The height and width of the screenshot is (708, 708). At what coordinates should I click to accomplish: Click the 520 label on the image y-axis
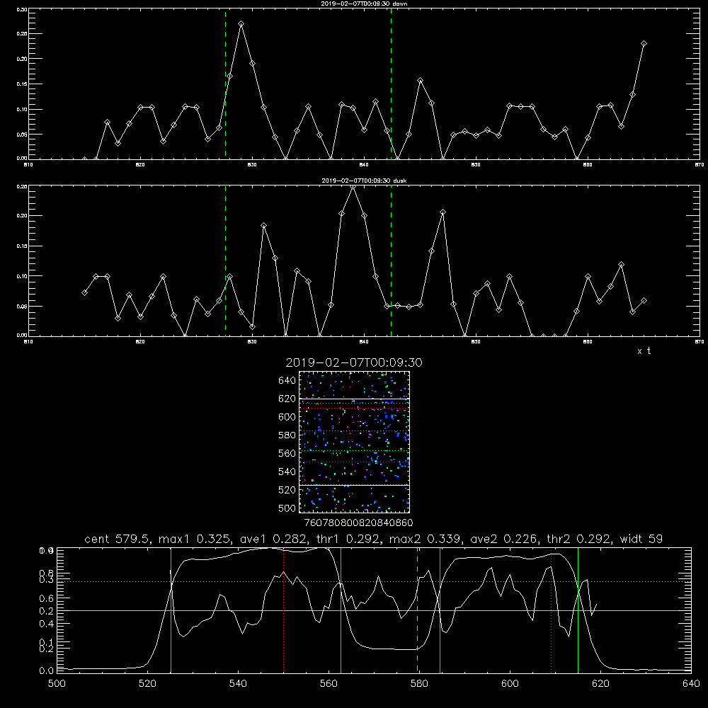tap(287, 490)
